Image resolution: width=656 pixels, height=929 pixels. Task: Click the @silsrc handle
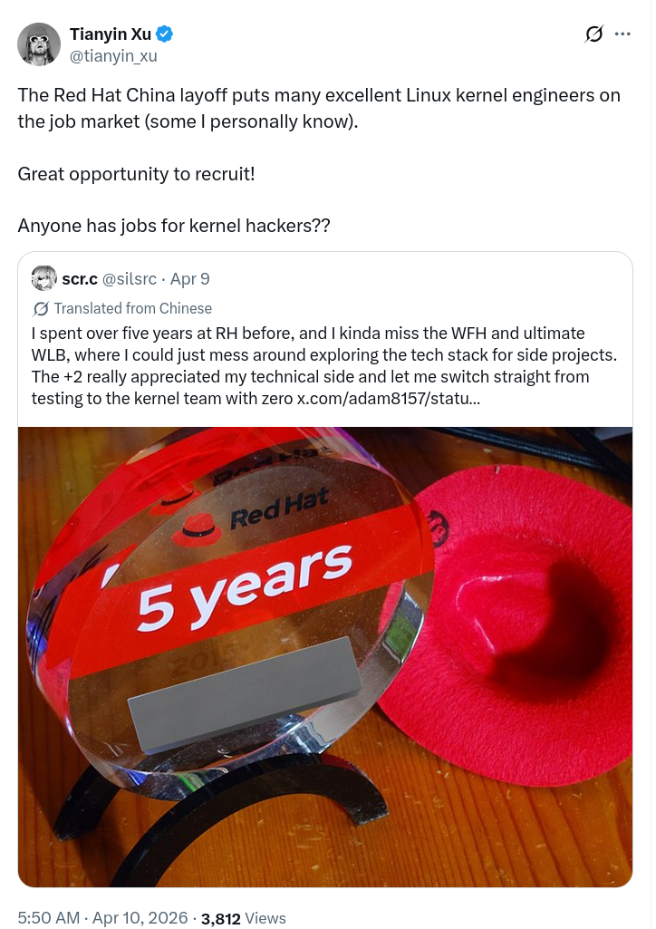pos(130,278)
